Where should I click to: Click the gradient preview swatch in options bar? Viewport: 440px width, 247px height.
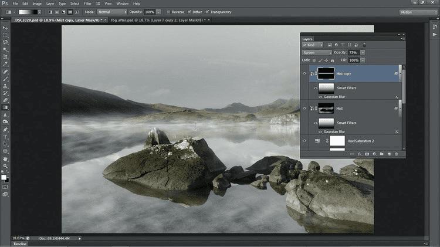28,12
